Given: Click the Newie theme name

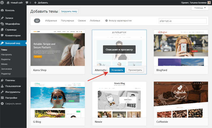Looking at the screenshot, I should 98,122.
